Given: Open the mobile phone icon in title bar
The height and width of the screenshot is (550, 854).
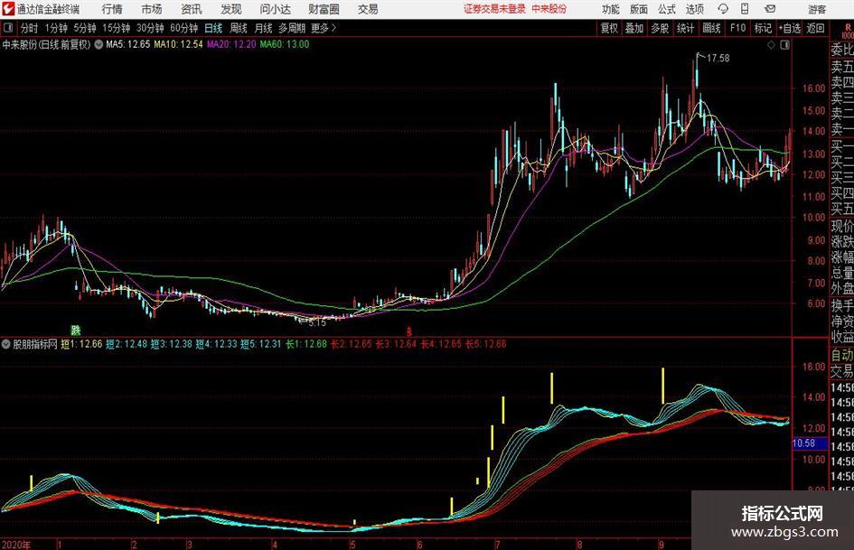Looking at the screenshot, I should [x=745, y=9].
